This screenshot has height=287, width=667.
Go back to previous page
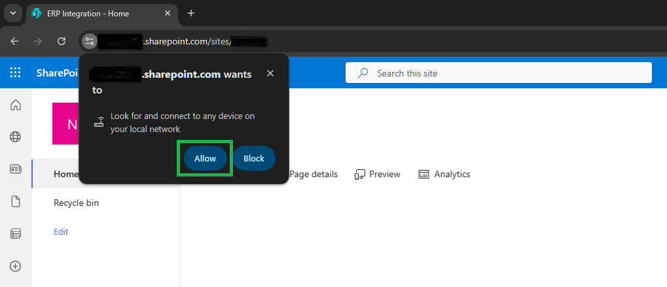(14, 41)
